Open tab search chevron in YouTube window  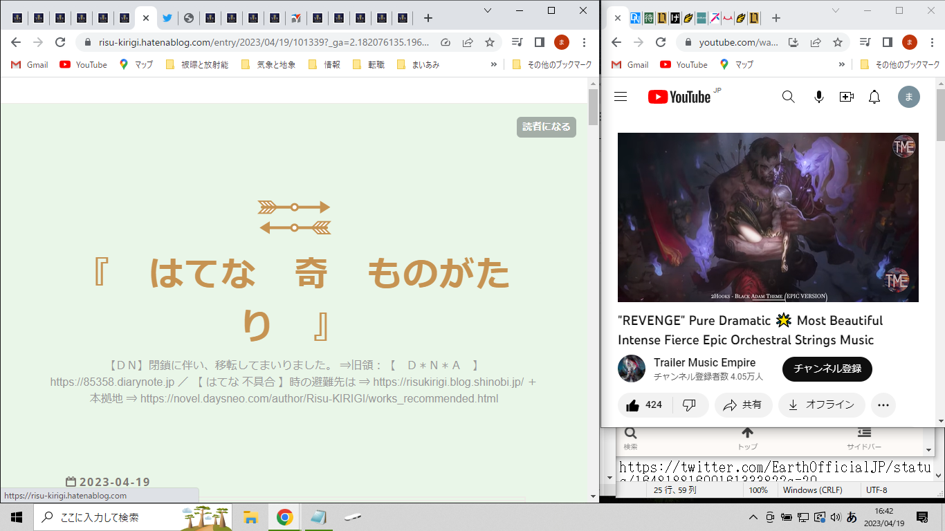click(835, 10)
